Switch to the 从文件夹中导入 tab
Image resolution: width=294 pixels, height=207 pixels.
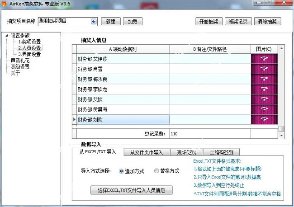coord(147,152)
